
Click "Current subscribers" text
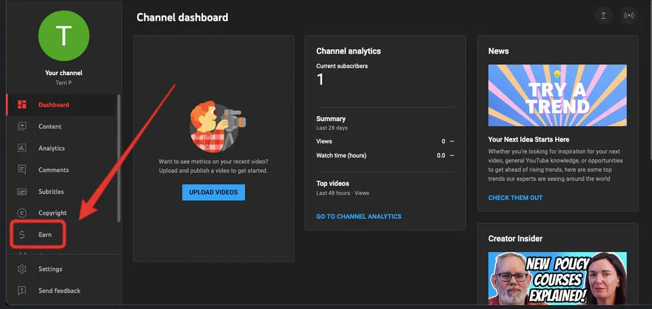342,66
